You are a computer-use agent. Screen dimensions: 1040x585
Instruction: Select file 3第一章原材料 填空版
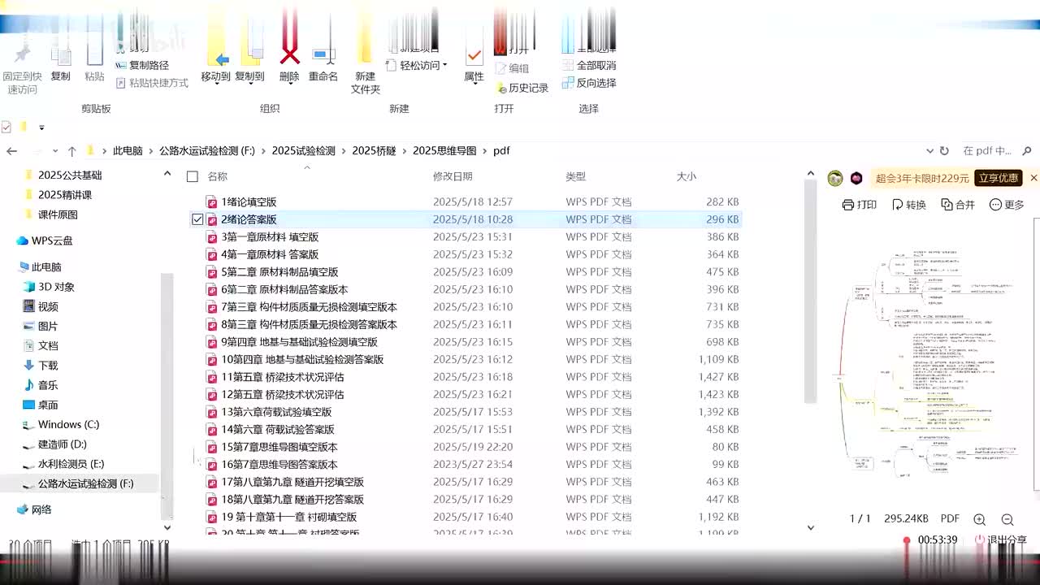point(270,236)
